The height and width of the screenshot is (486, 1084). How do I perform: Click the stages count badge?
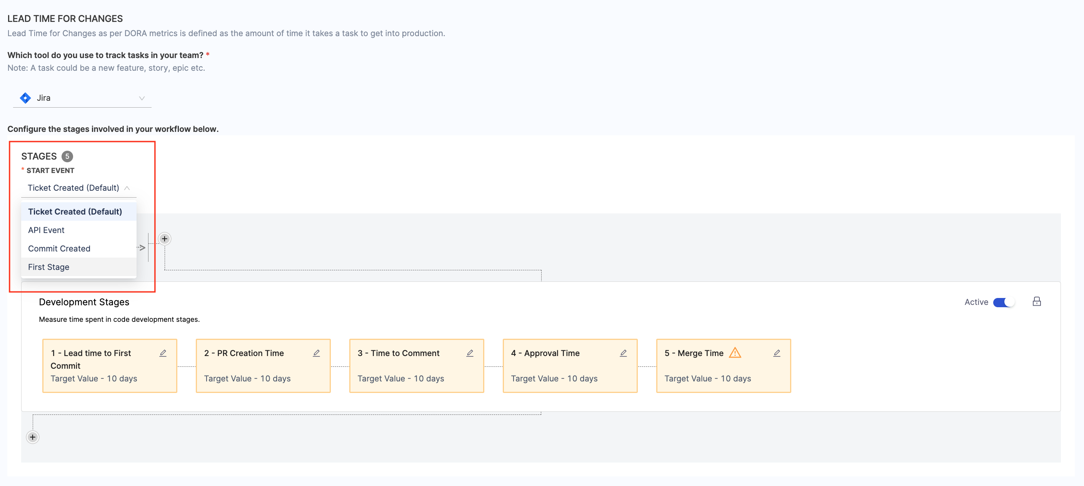pyautogui.click(x=67, y=156)
